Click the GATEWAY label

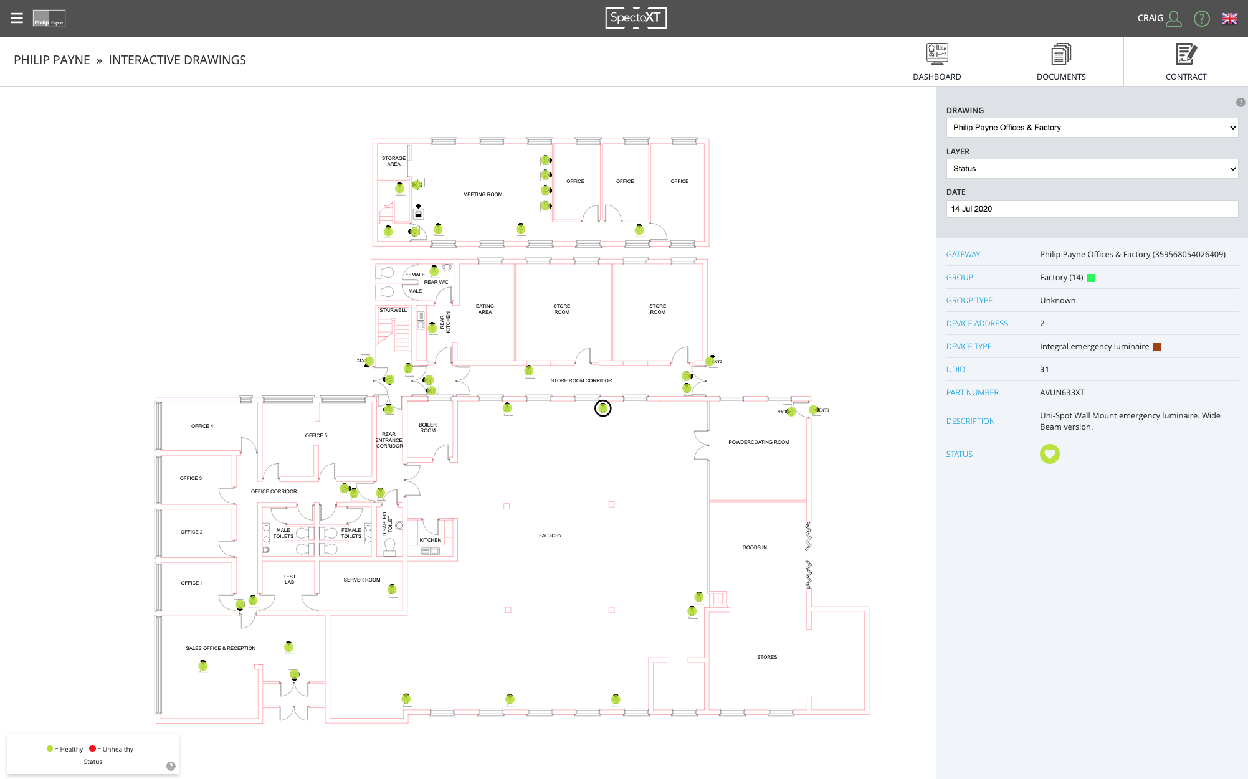[963, 255]
